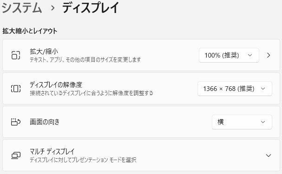Click the 拡大/縮小 scale icon
Screen dimensions: 282x174
(16, 55)
